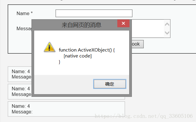Click the scroll-down arrow of the message box

coord(167,33)
